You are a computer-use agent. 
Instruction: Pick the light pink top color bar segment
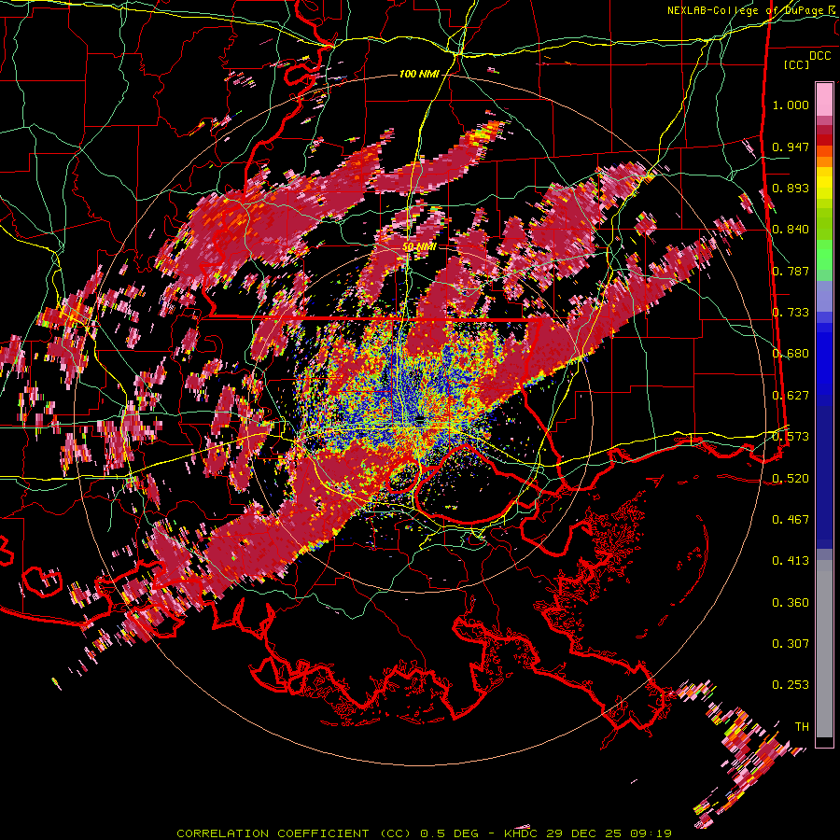click(824, 100)
